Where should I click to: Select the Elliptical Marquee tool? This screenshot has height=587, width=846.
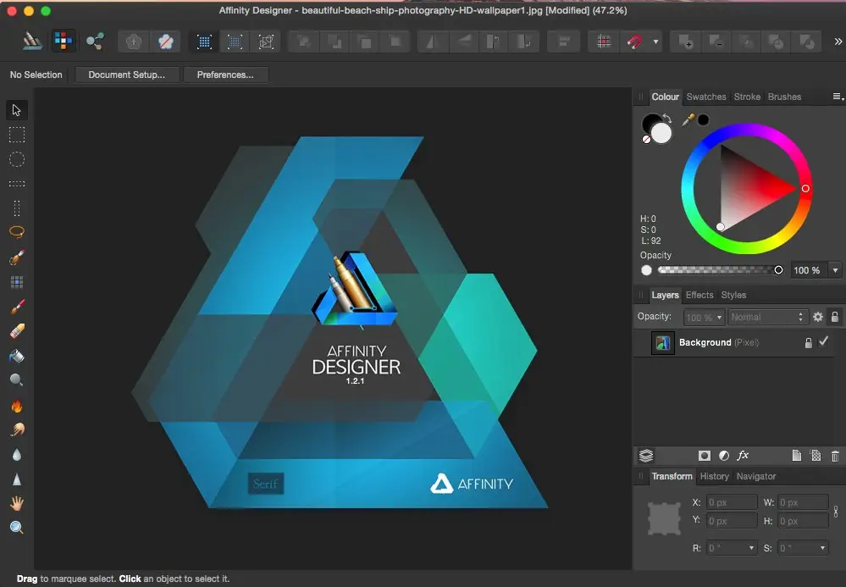(x=17, y=159)
